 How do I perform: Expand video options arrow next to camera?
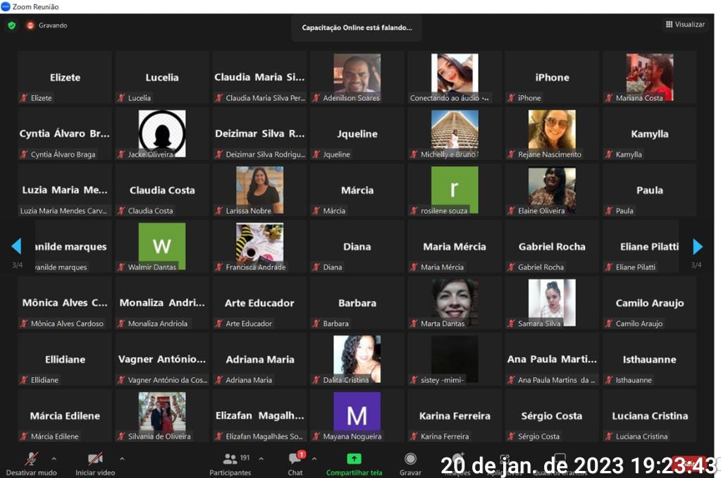tap(122, 458)
